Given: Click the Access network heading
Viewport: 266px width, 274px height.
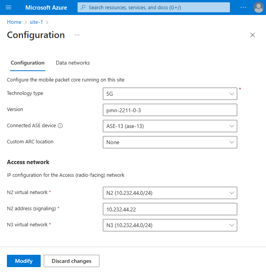Looking at the screenshot, I should click(x=28, y=162).
